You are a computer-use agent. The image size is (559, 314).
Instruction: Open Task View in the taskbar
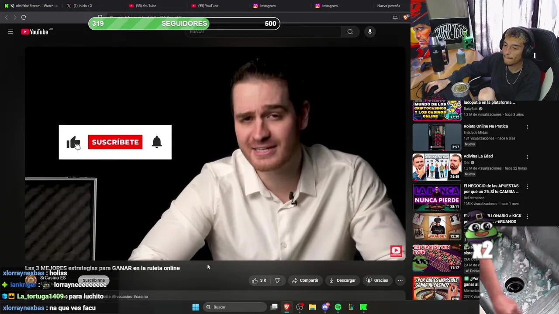pos(274,307)
